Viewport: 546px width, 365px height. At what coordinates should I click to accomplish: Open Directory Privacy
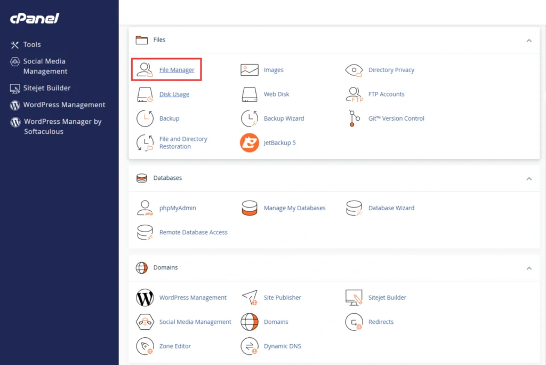pos(391,70)
